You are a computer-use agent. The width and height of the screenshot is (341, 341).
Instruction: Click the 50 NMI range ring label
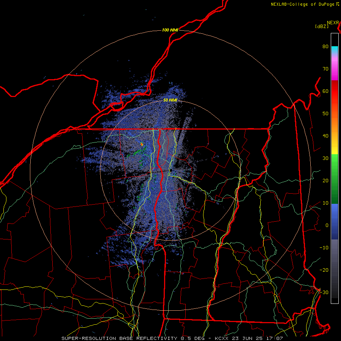point(170,100)
